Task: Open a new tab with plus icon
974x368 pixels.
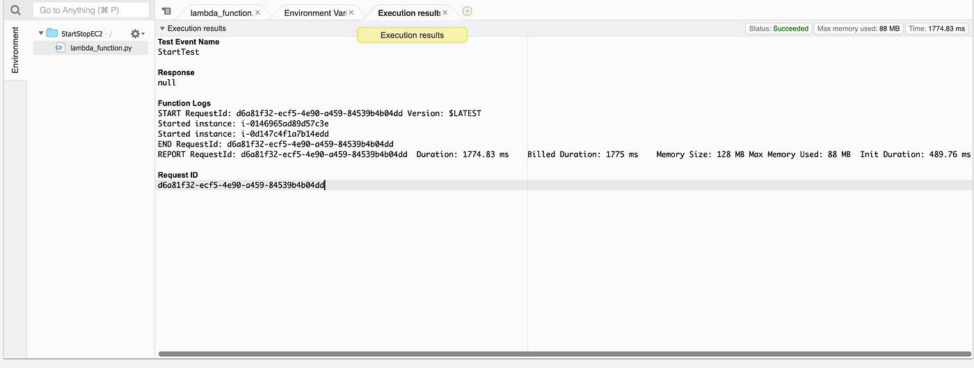Action: click(467, 11)
